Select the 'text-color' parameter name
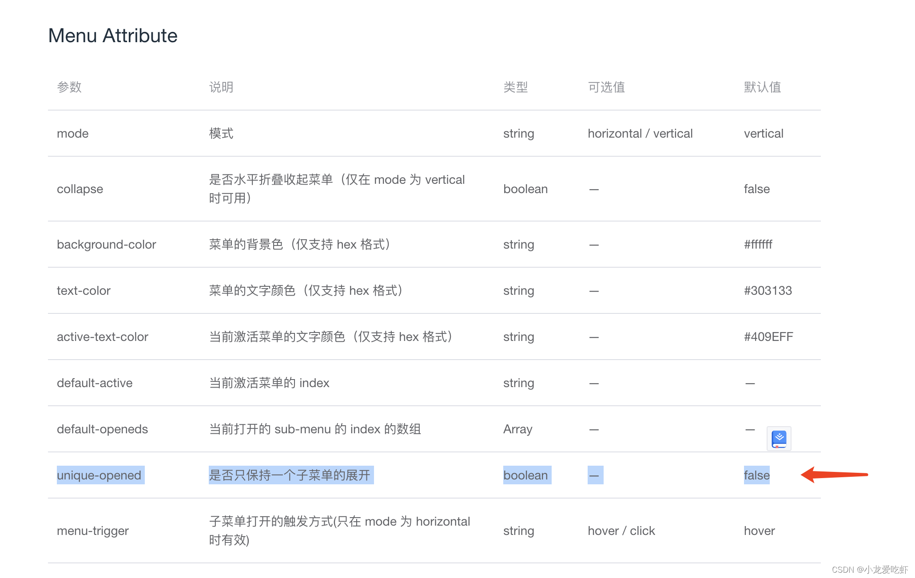 point(84,291)
